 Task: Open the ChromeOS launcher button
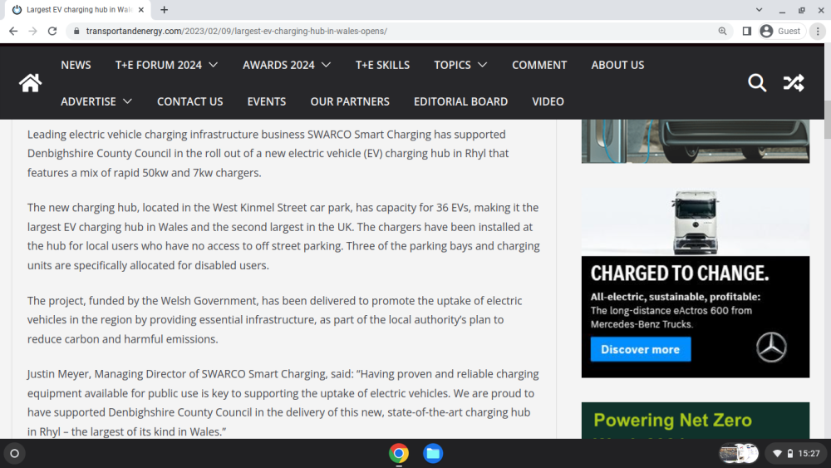pos(15,453)
